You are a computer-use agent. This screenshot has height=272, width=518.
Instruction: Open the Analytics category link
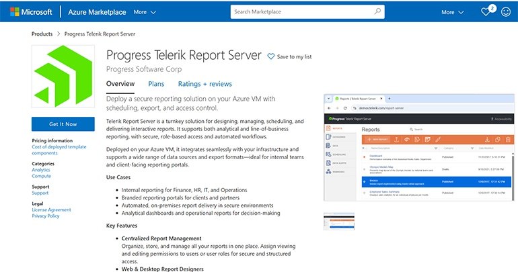coord(42,171)
